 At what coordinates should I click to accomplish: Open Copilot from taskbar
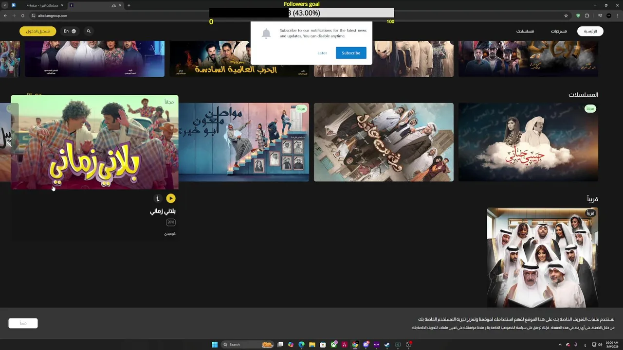pos(291,345)
